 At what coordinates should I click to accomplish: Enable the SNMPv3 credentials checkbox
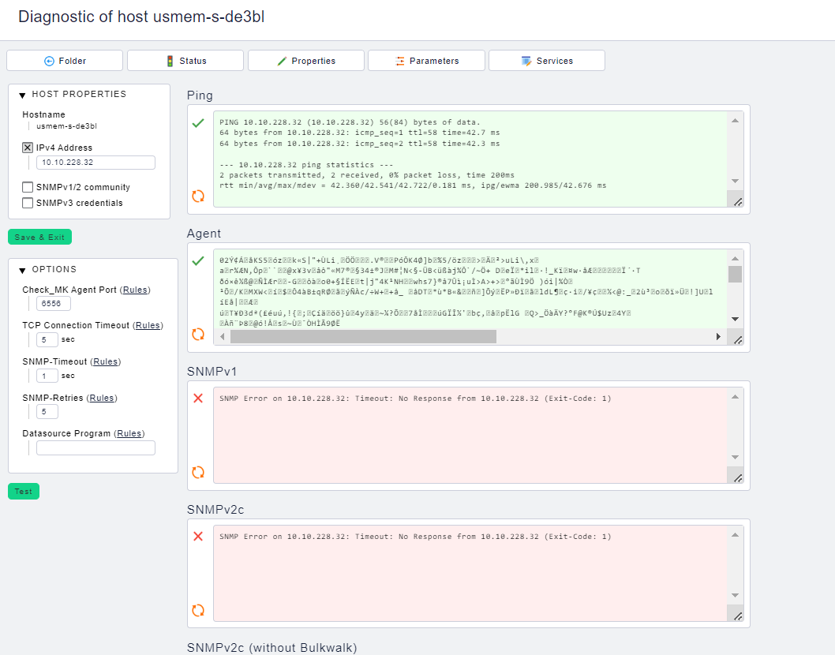[x=28, y=203]
